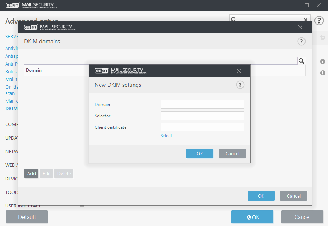Screen dimensions: 328x226
Task: Click Delete below the domain list
Action: click(x=63, y=173)
